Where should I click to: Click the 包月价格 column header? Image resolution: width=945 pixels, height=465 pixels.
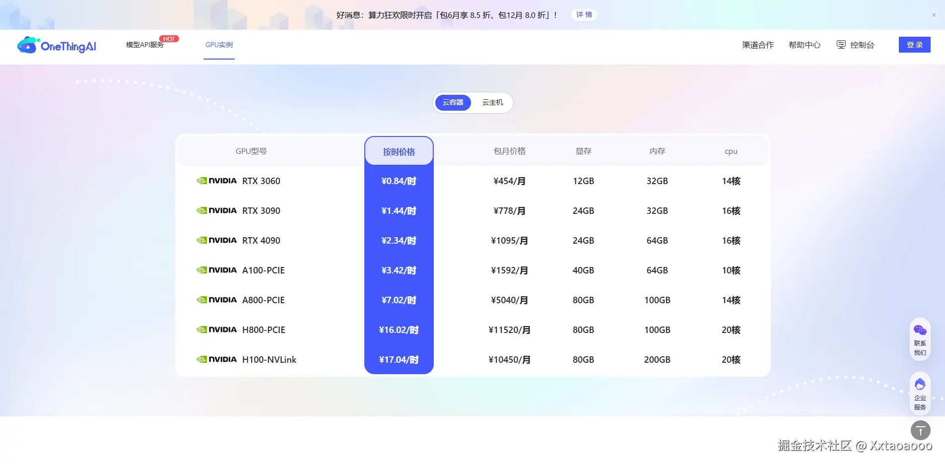[510, 151]
